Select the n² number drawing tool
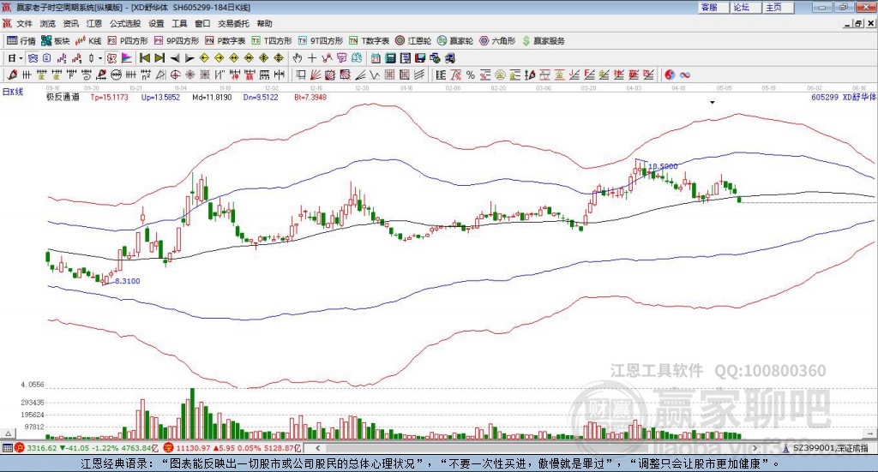Screen dimensions: 878x472 146,75
